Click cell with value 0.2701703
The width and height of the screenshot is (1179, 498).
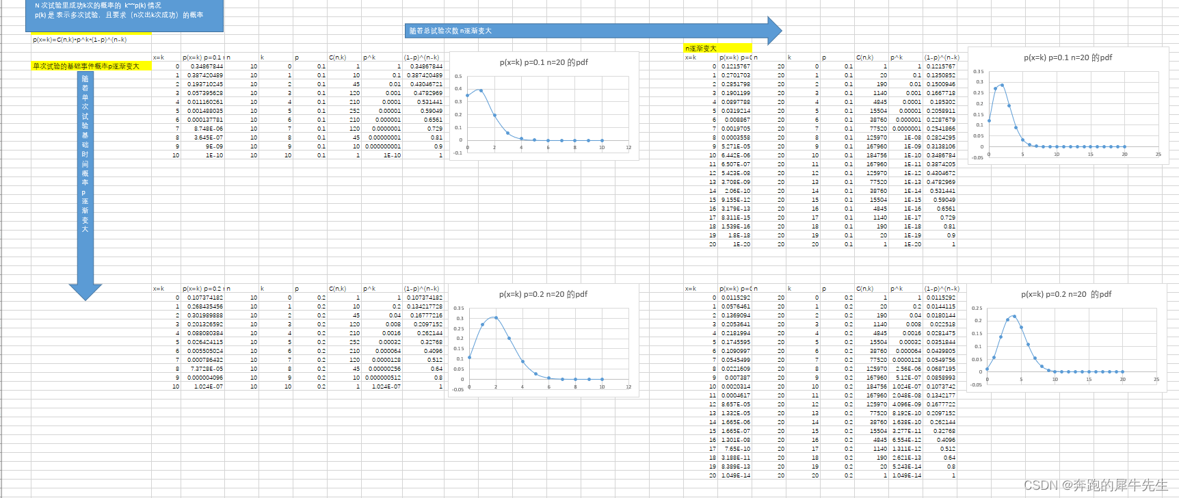coord(735,75)
